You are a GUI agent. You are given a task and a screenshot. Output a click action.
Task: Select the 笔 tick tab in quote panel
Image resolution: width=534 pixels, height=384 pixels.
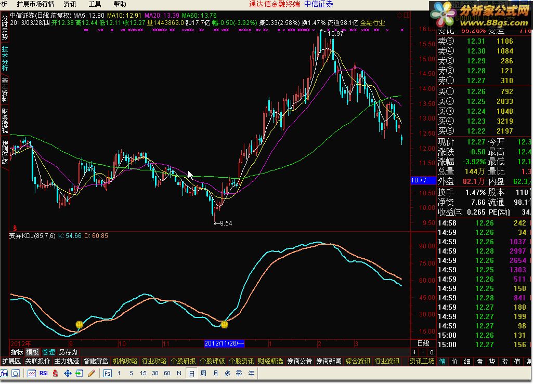(442, 362)
